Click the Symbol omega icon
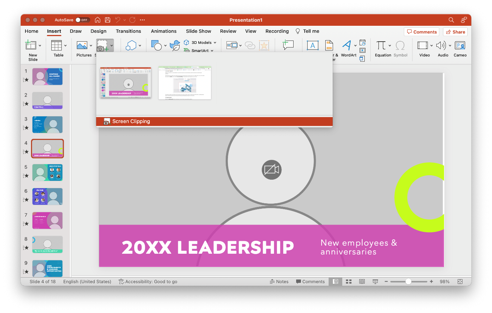Viewport: 492px width, 313px height. click(400, 45)
